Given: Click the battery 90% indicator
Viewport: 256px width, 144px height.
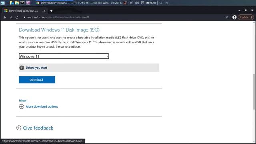Looking at the screenshot, I should 151,3.
